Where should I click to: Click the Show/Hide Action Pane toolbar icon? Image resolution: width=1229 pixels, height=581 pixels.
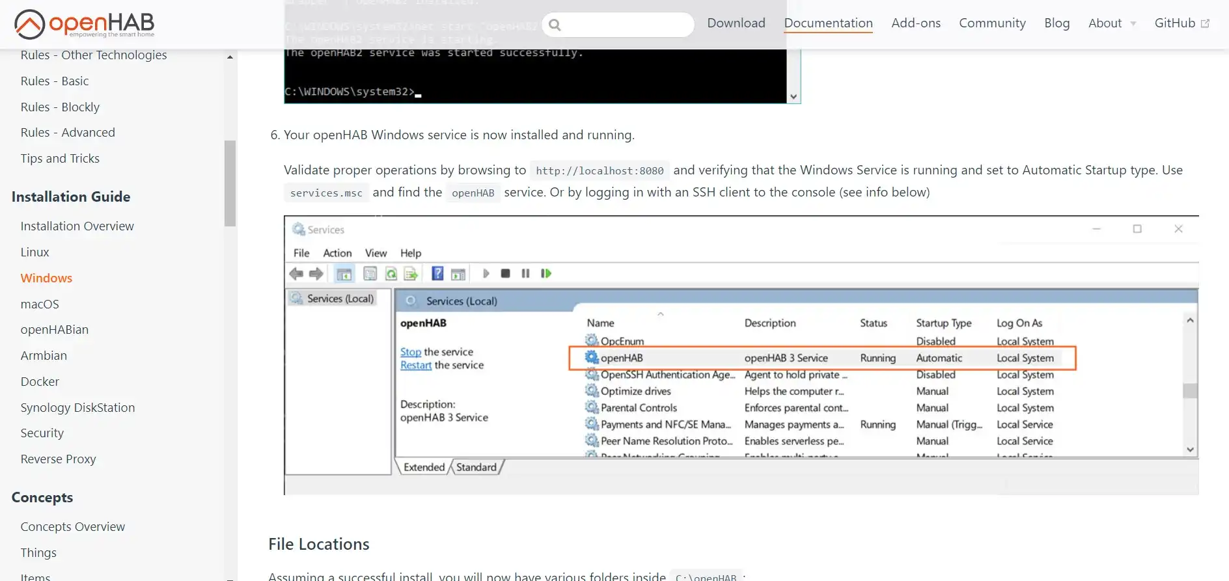pos(458,274)
